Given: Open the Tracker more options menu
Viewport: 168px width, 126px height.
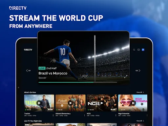Looking at the screenshot, I should tap(53, 115).
